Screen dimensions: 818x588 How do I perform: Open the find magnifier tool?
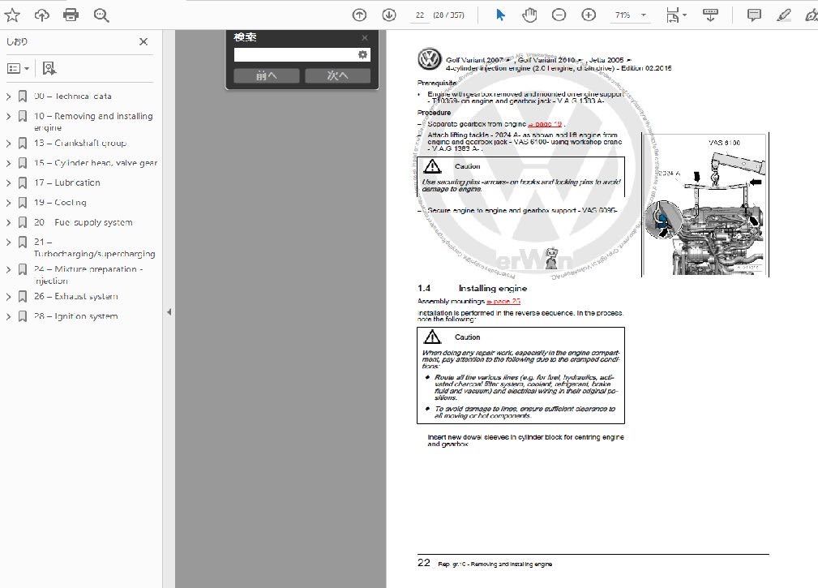coord(101,15)
